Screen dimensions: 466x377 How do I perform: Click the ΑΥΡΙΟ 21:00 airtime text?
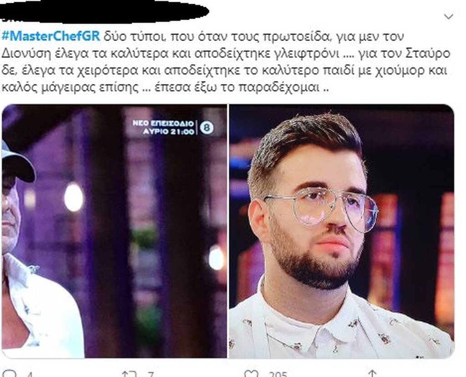[x=168, y=131]
